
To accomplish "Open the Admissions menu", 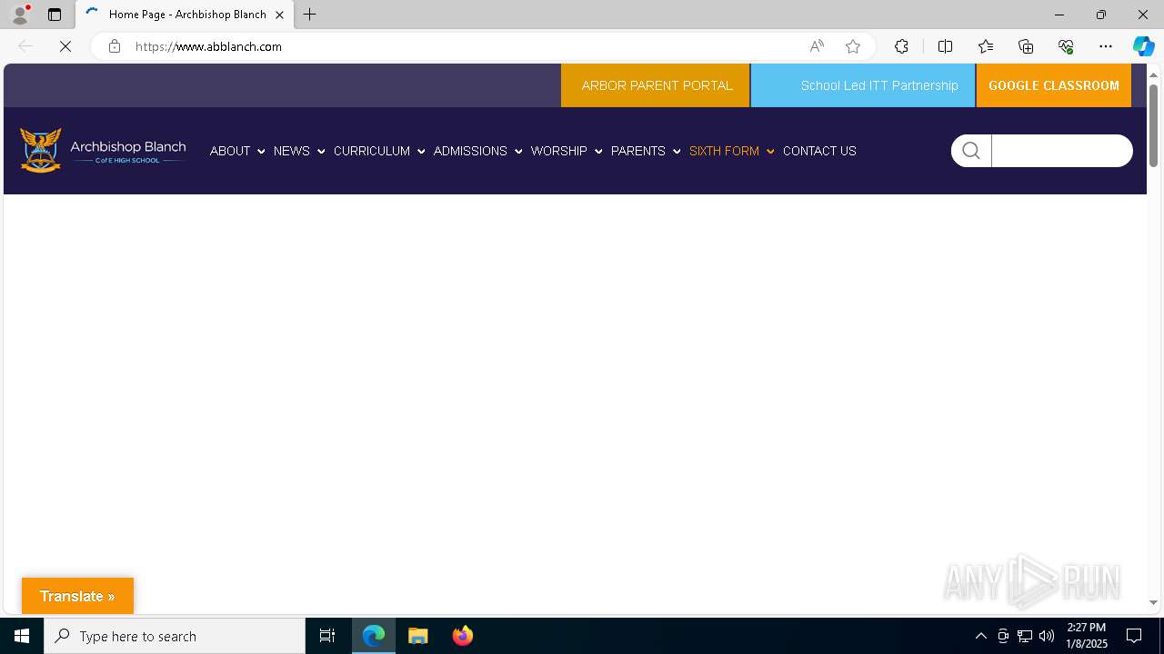I will point(470,151).
